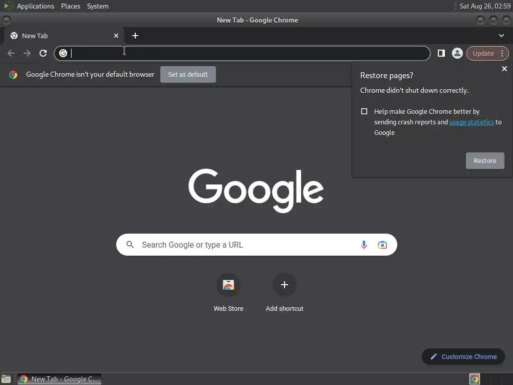Screen dimensions: 513x385
Task: Click the magnifier icon in search box
Action: click(130, 245)
